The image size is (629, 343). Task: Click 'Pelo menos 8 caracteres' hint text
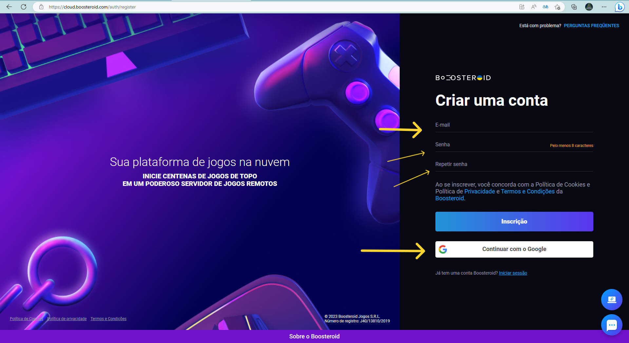point(571,146)
